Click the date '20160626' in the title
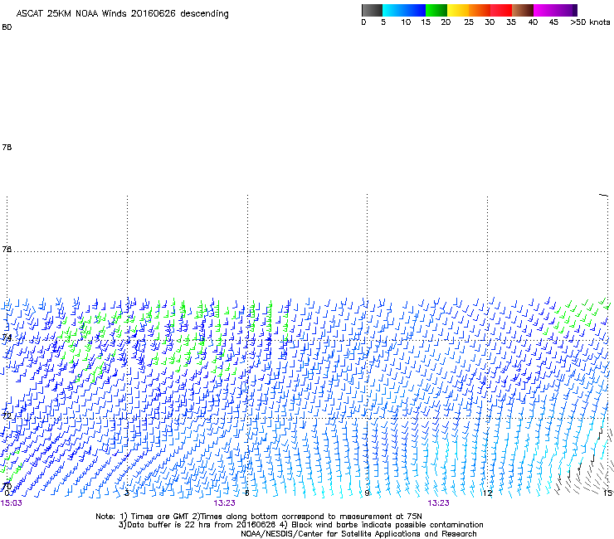Image resolution: width=614 pixels, height=539 pixels. (x=153, y=13)
